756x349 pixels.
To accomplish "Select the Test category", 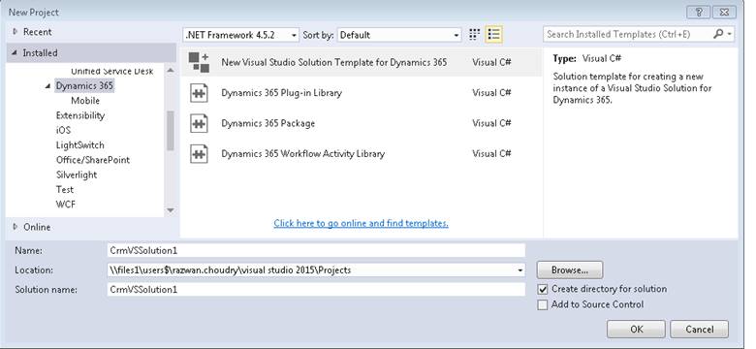I will point(65,190).
